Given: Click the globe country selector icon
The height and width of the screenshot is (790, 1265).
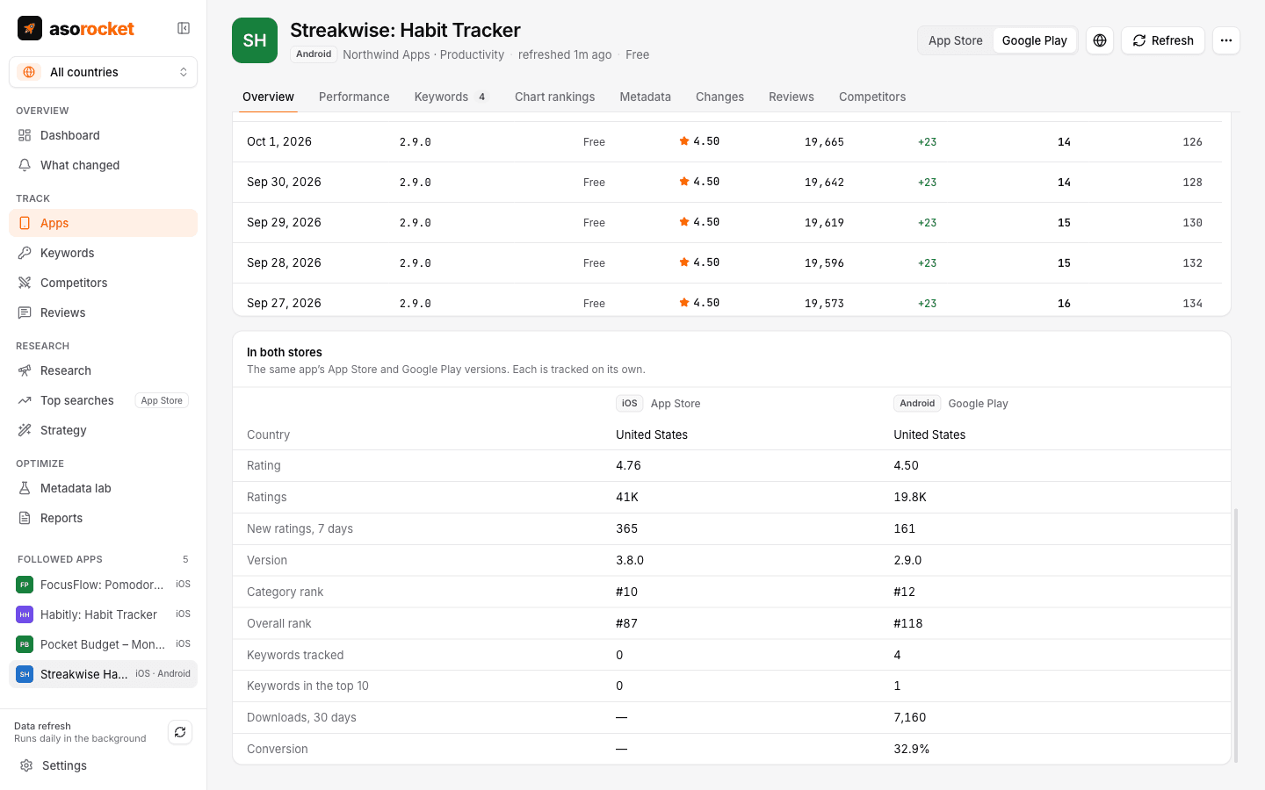Looking at the screenshot, I should [1100, 40].
